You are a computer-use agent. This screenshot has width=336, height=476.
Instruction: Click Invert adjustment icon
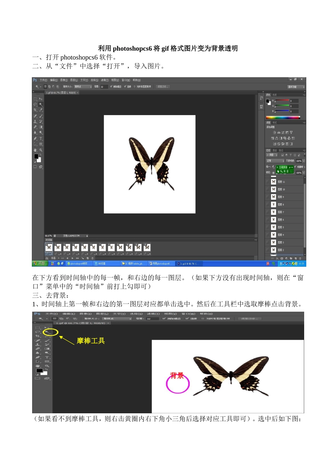pos(275,144)
